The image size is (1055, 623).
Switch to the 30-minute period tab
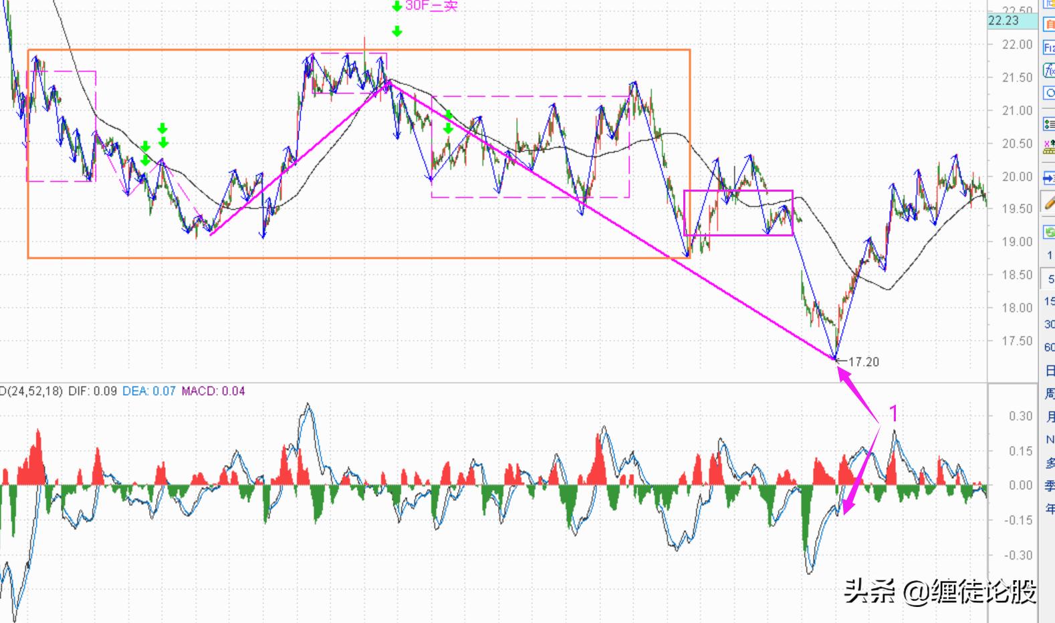(1050, 324)
